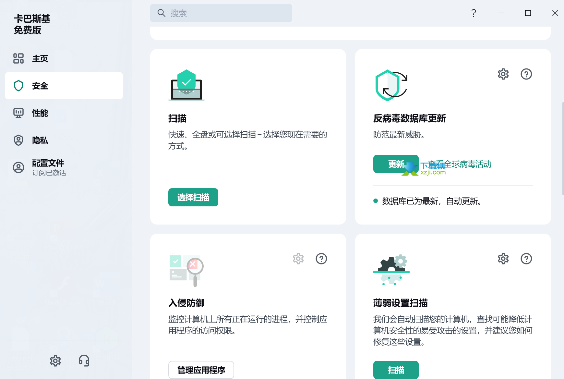
Task: Open help icon for 入侵防御
Action: pos(321,259)
